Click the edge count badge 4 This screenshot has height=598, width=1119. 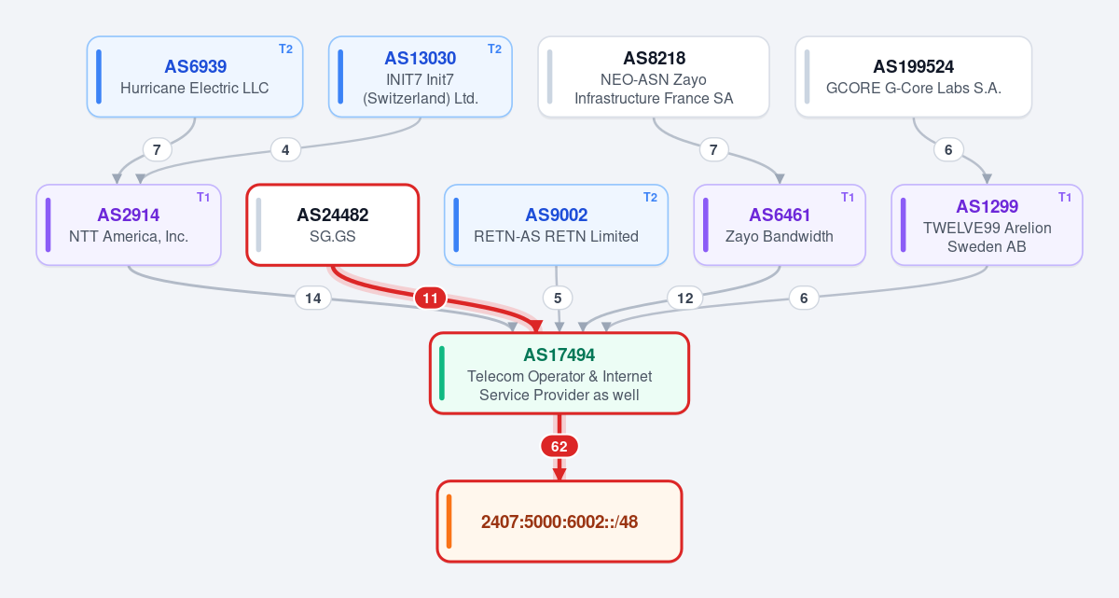(x=285, y=148)
